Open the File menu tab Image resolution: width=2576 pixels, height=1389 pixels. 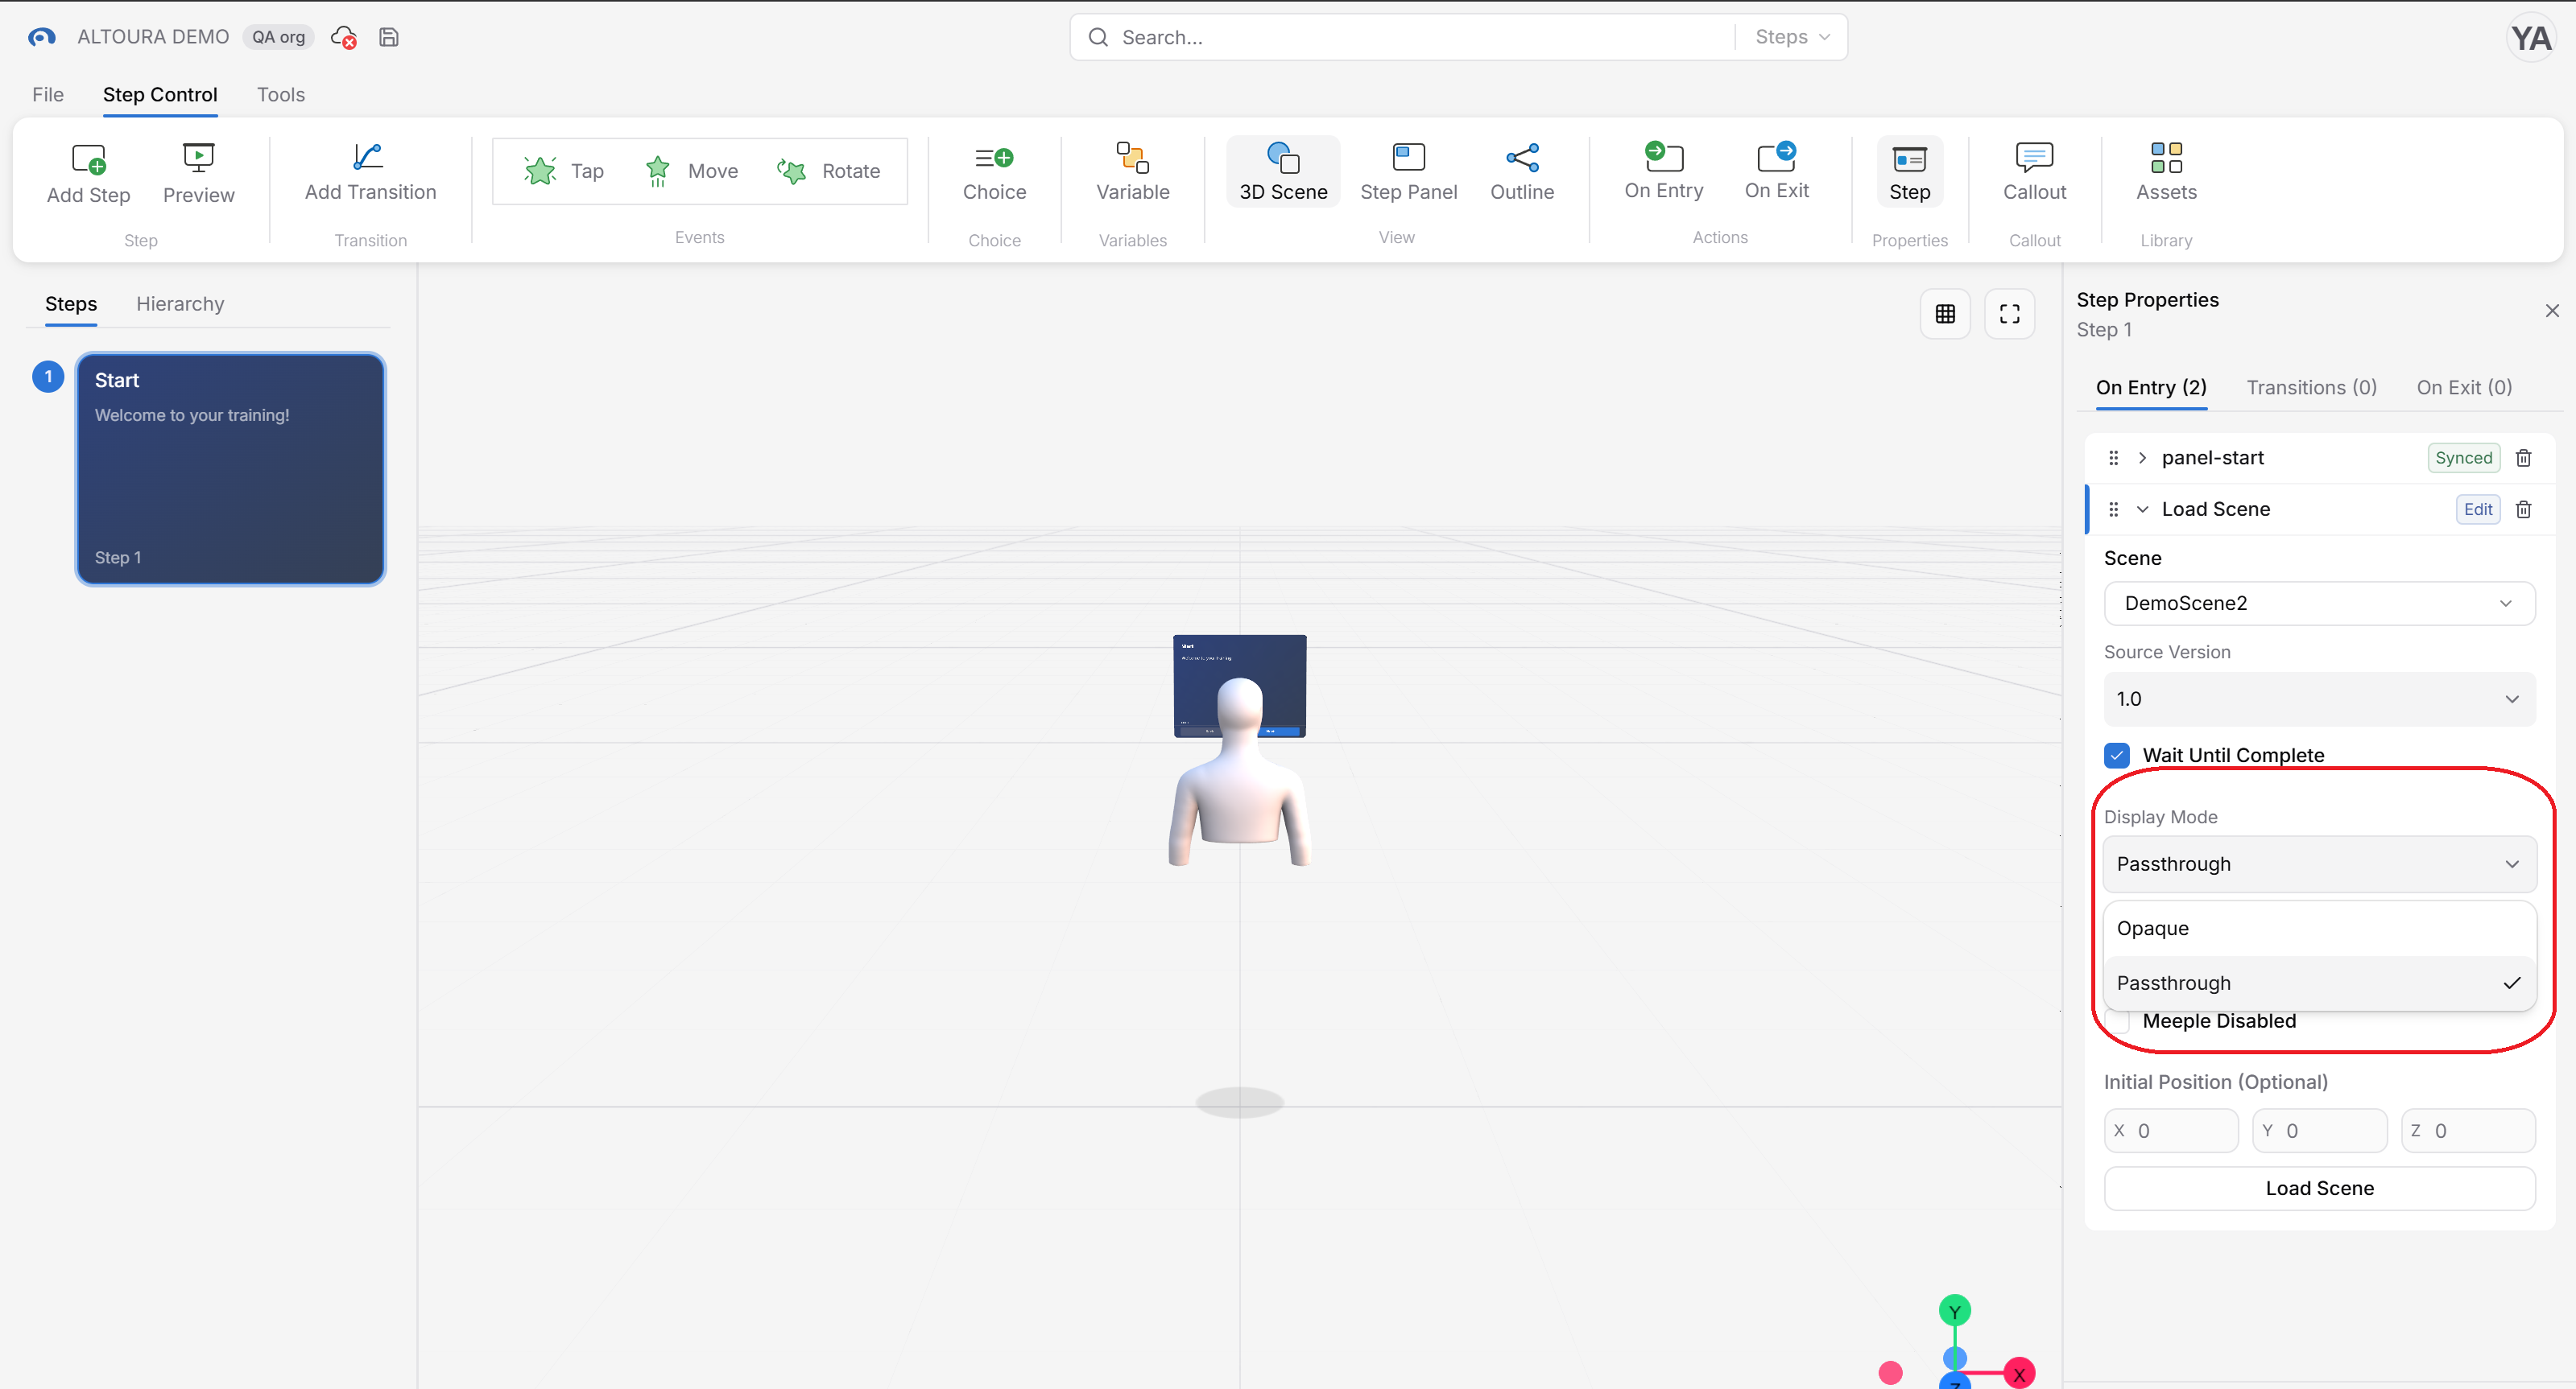(48, 95)
